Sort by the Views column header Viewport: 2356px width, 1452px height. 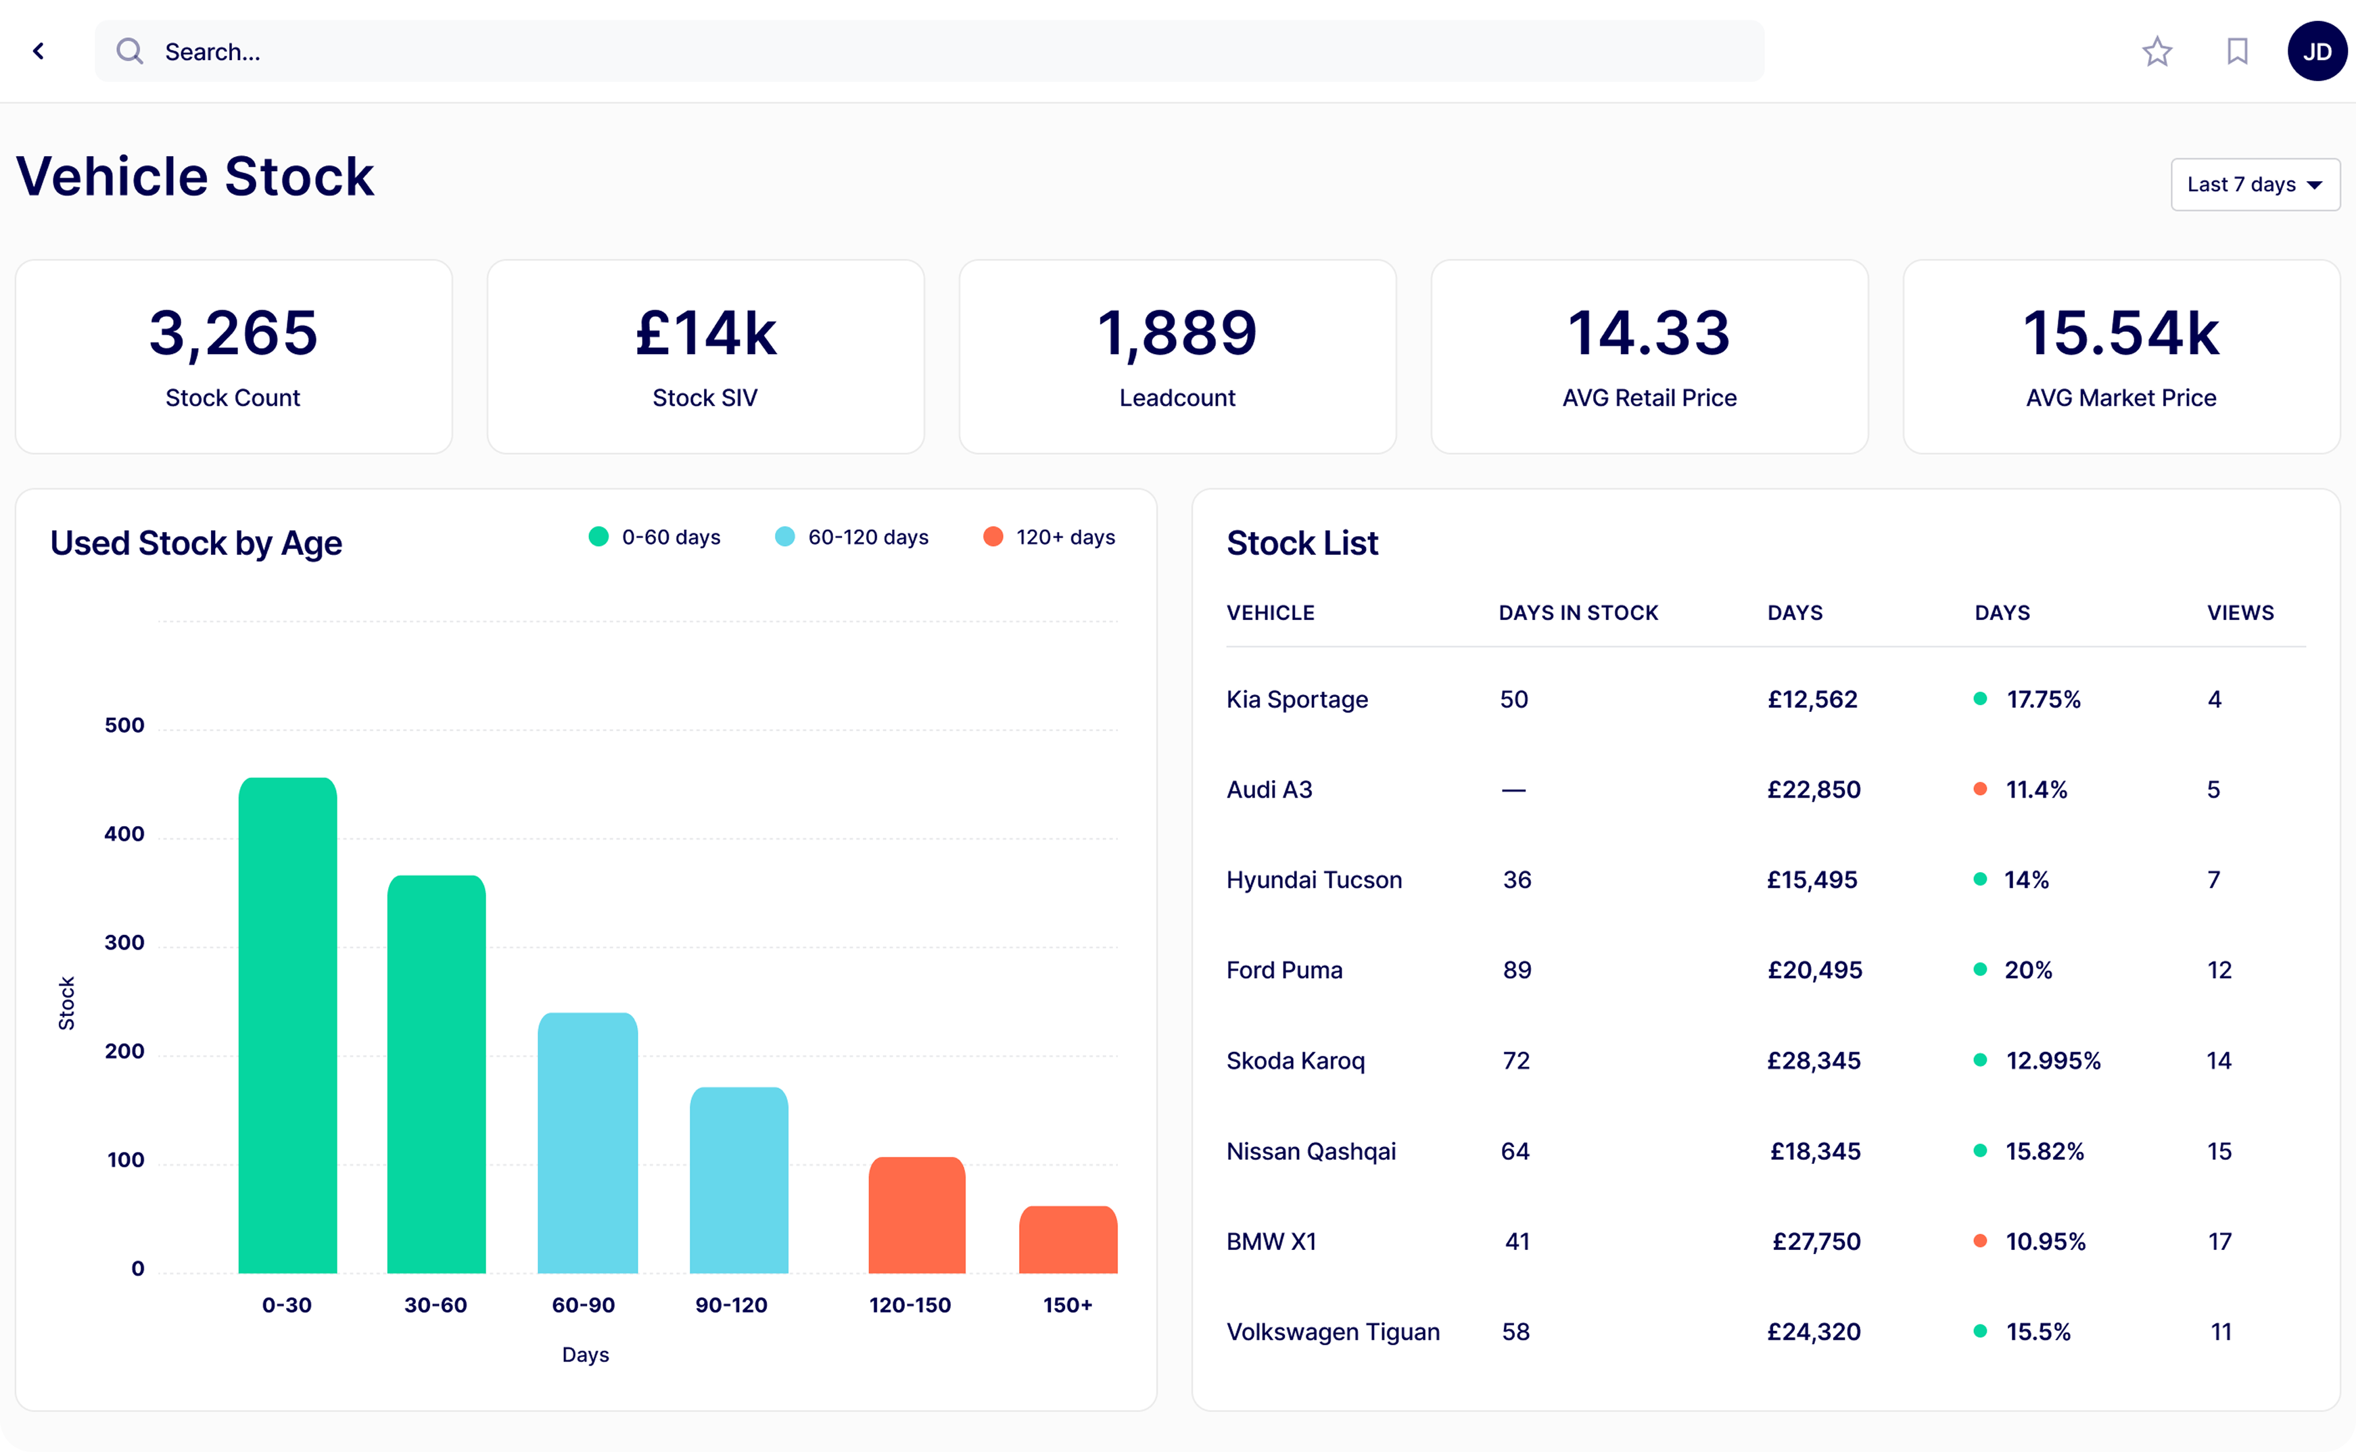click(x=2240, y=612)
